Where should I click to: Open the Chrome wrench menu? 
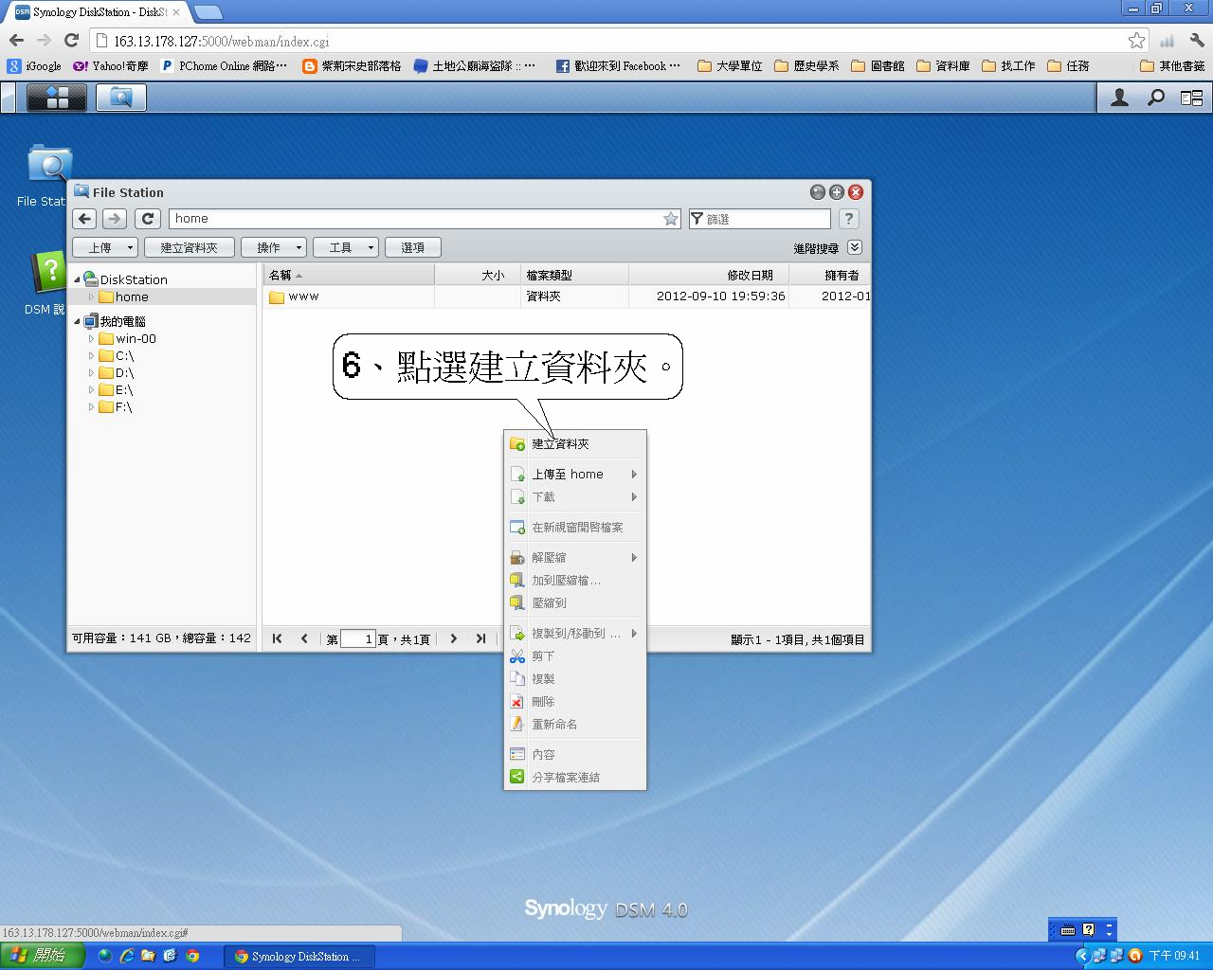point(1197,41)
